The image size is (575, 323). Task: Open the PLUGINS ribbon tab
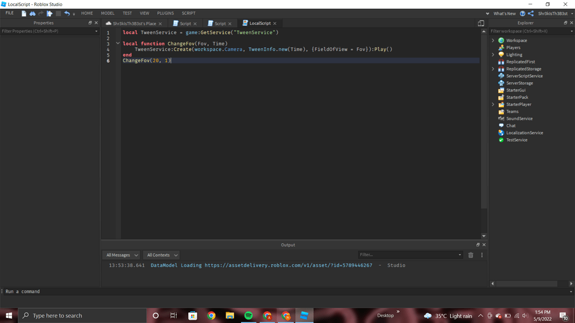tap(166, 13)
